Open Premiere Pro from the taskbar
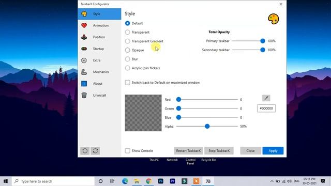The height and width of the screenshot is (186, 331). (x=172, y=181)
